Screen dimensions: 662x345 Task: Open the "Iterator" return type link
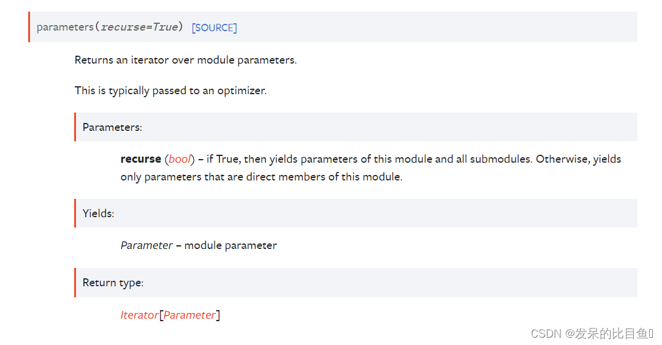[x=139, y=315]
